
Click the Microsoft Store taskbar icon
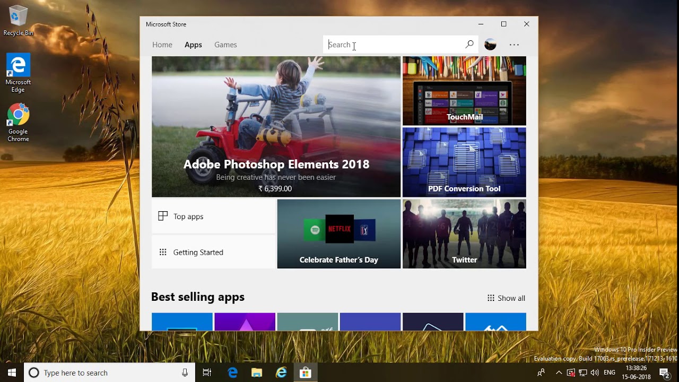(x=305, y=372)
